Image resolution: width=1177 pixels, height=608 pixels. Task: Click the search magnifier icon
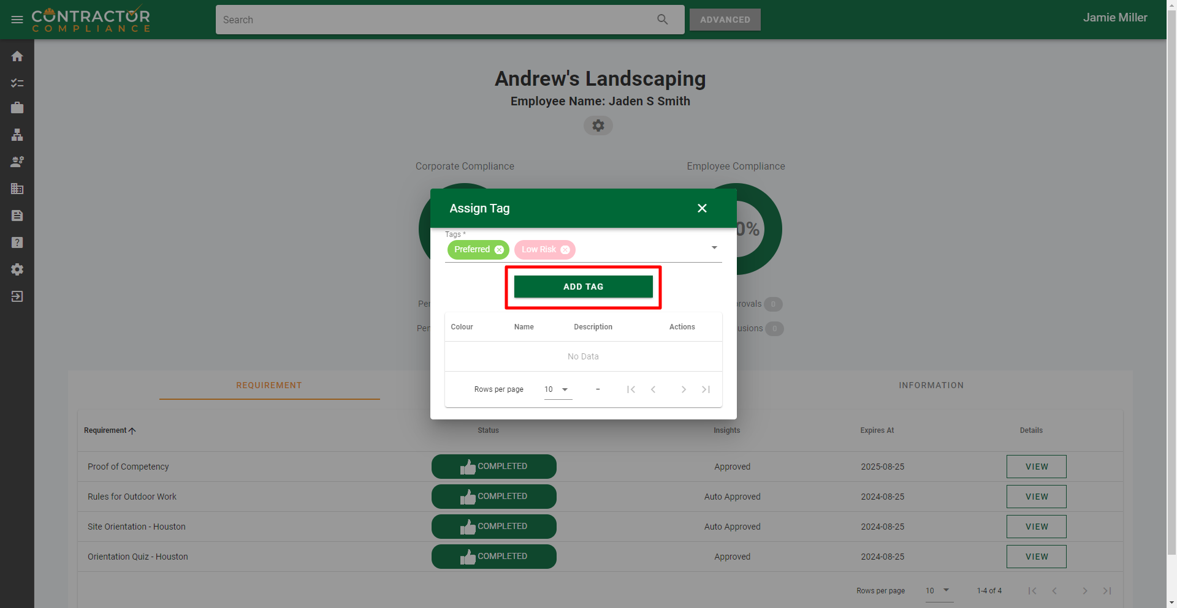point(662,20)
